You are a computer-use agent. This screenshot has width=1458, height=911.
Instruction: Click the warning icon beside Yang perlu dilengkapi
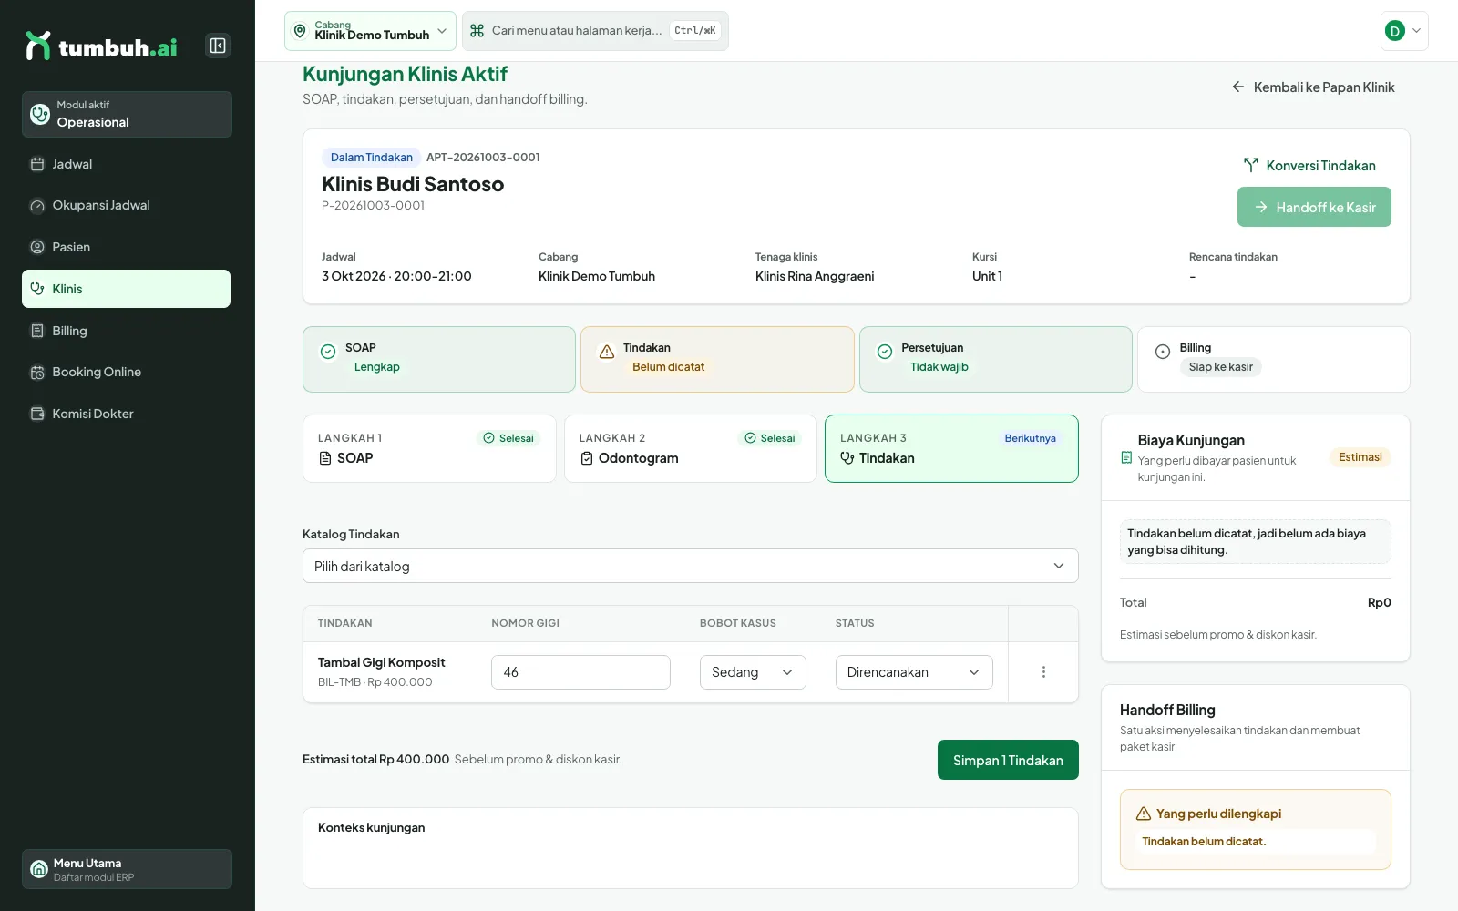[1143, 814]
